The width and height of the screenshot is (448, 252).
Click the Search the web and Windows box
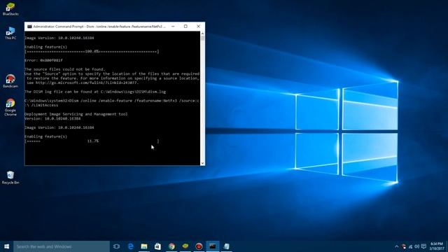(62, 246)
